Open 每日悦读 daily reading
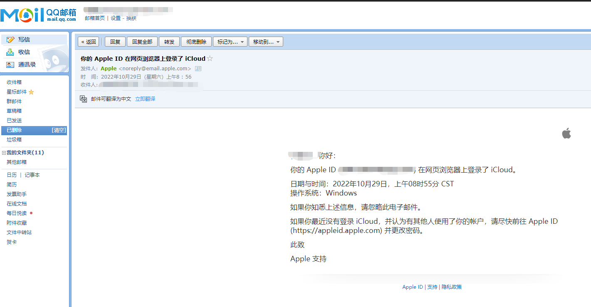Viewport: 591px width, 307px height. [17, 213]
